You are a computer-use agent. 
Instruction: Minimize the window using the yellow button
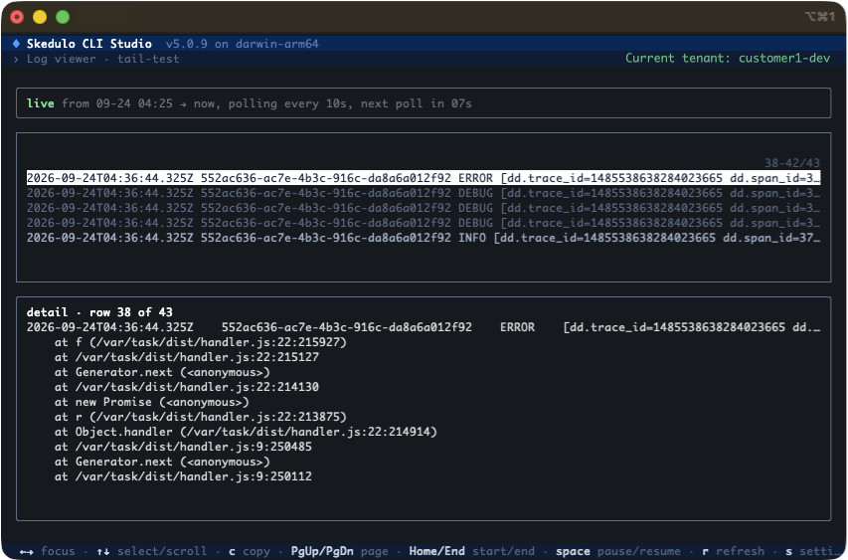40,17
